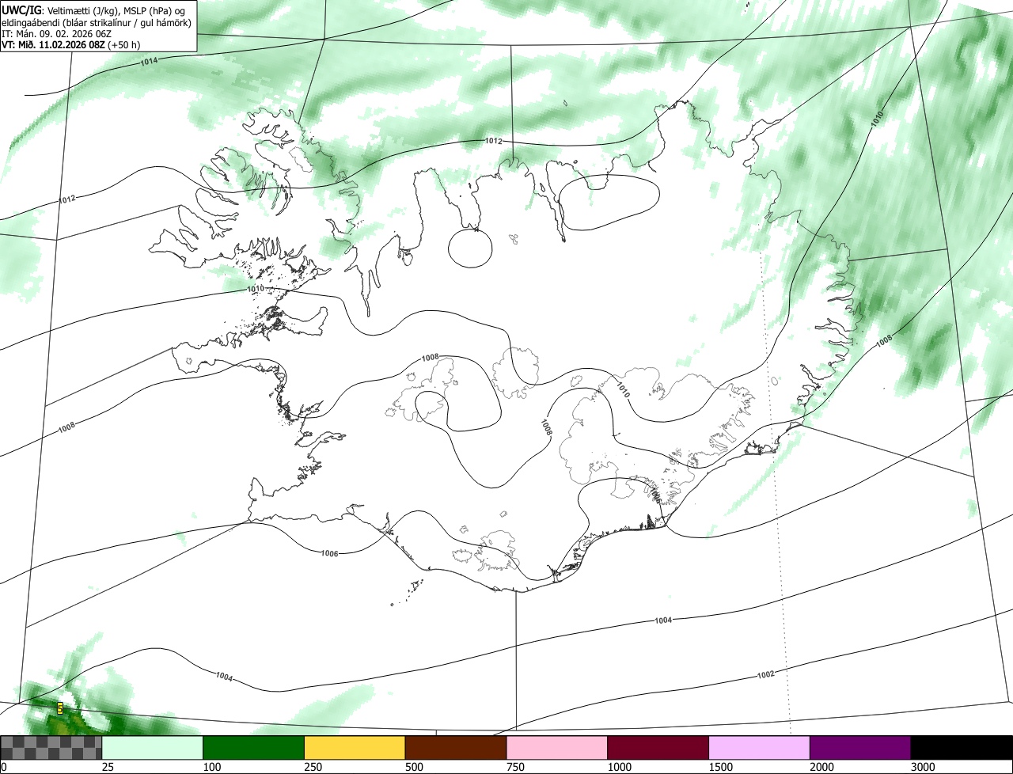The width and height of the screenshot is (1013, 774).
Task: Click the yellow lightning maximum marker labeled 5
Action: click(x=60, y=708)
